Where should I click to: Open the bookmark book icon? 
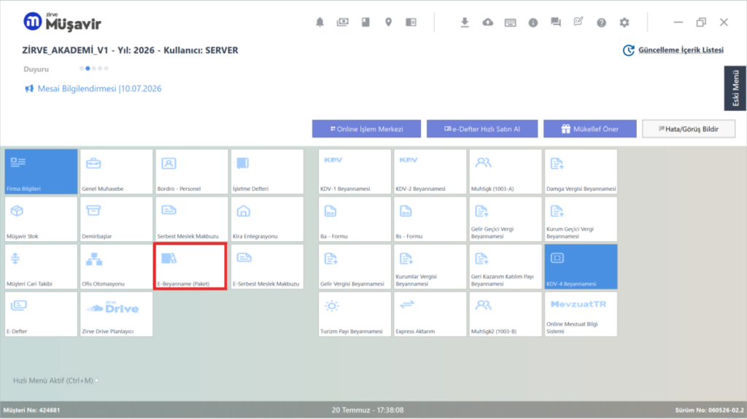point(365,23)
